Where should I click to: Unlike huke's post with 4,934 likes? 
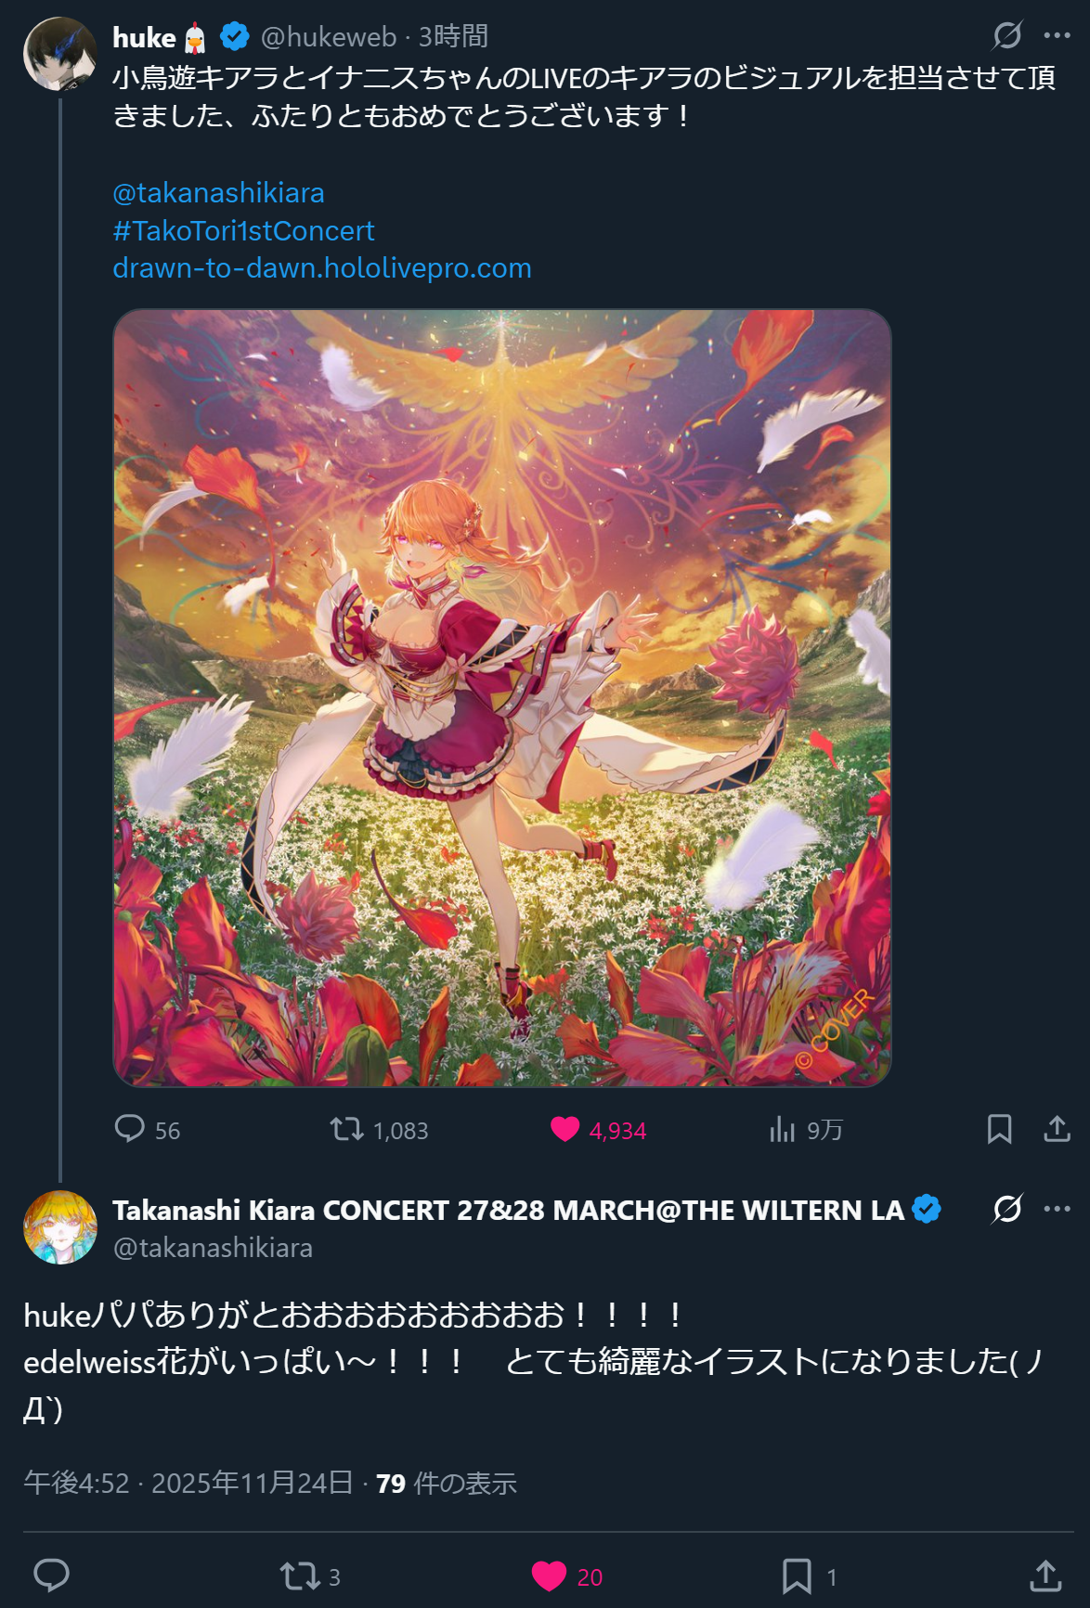(564, 1129)
